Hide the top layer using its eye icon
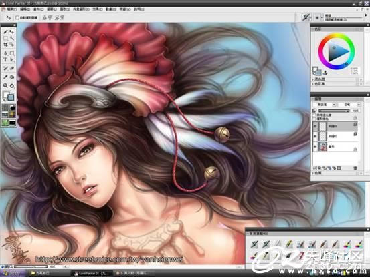Image resolution: width=370 pixels, height=277 pixels. [315, 127]
